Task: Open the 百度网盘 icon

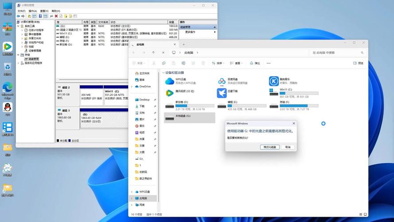Action: click(222, 81)
